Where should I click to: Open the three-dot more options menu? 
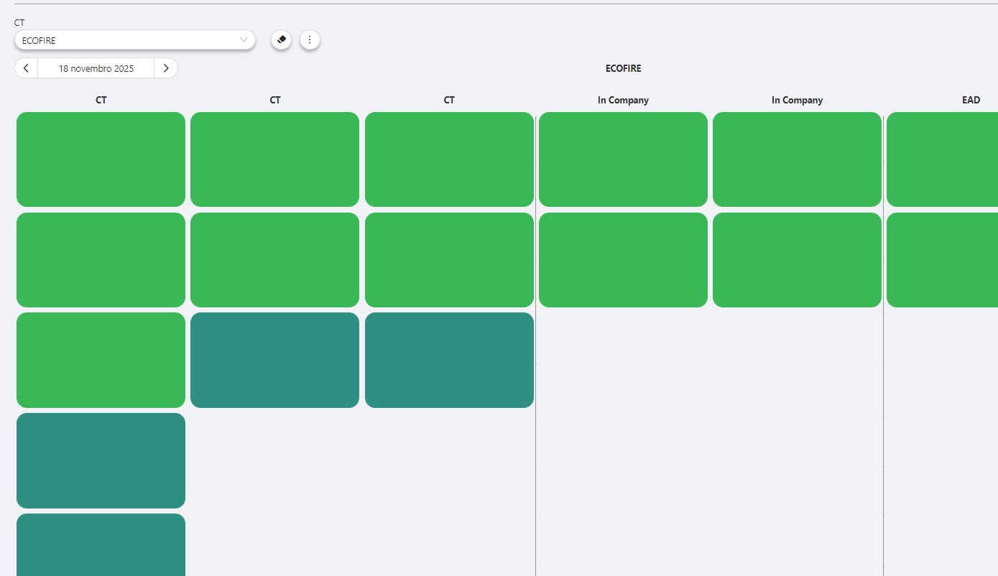point(310,40)
